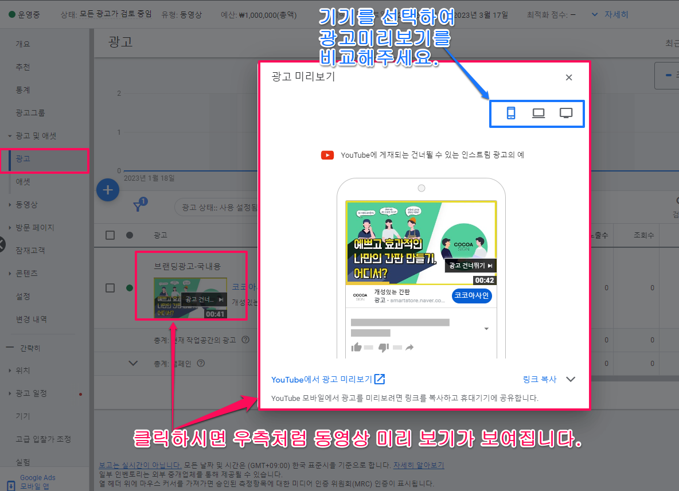
Task: Open 기기 in the sidebar
Action: (23, 416)
